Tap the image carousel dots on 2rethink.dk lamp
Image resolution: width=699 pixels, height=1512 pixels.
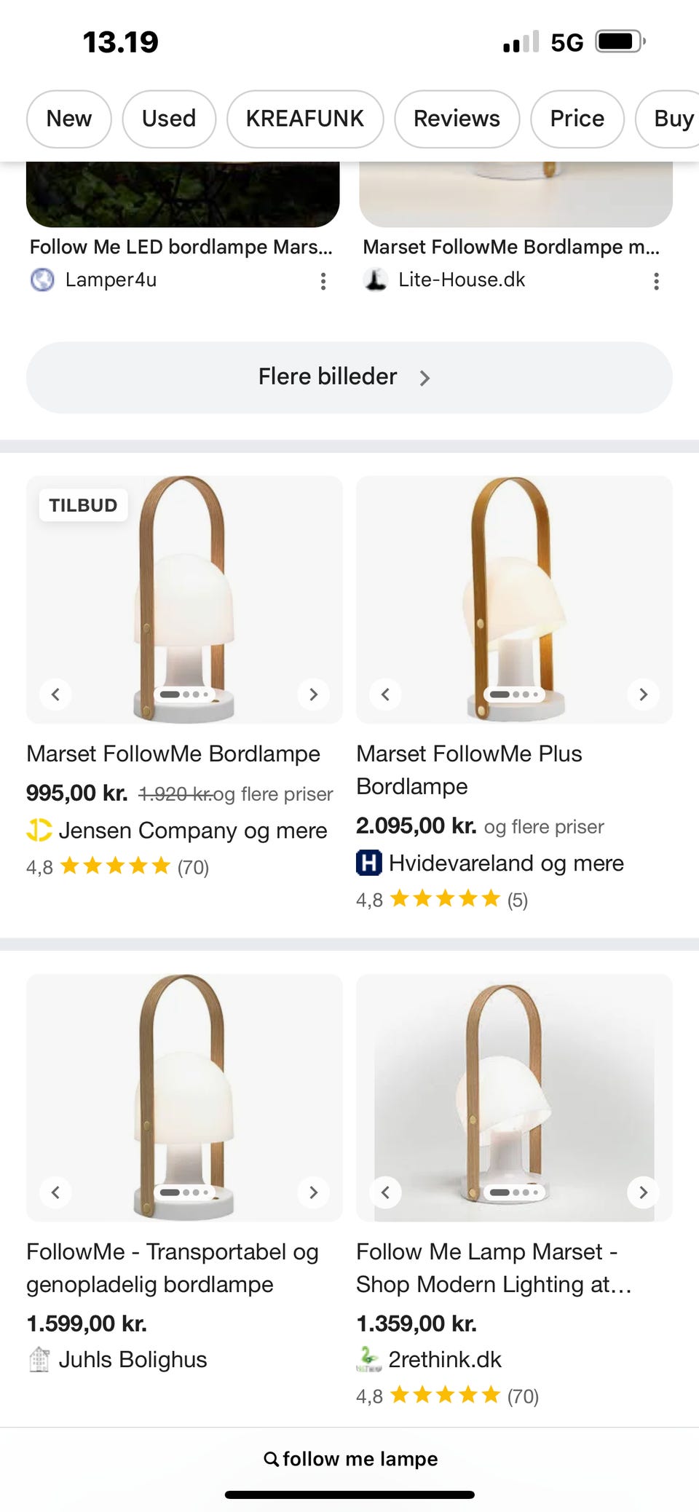coord(514,1192)
